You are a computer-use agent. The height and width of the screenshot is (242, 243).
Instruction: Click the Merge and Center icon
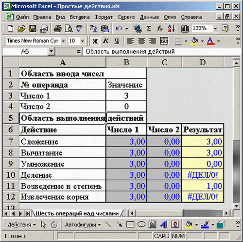(x=164, y=41)
